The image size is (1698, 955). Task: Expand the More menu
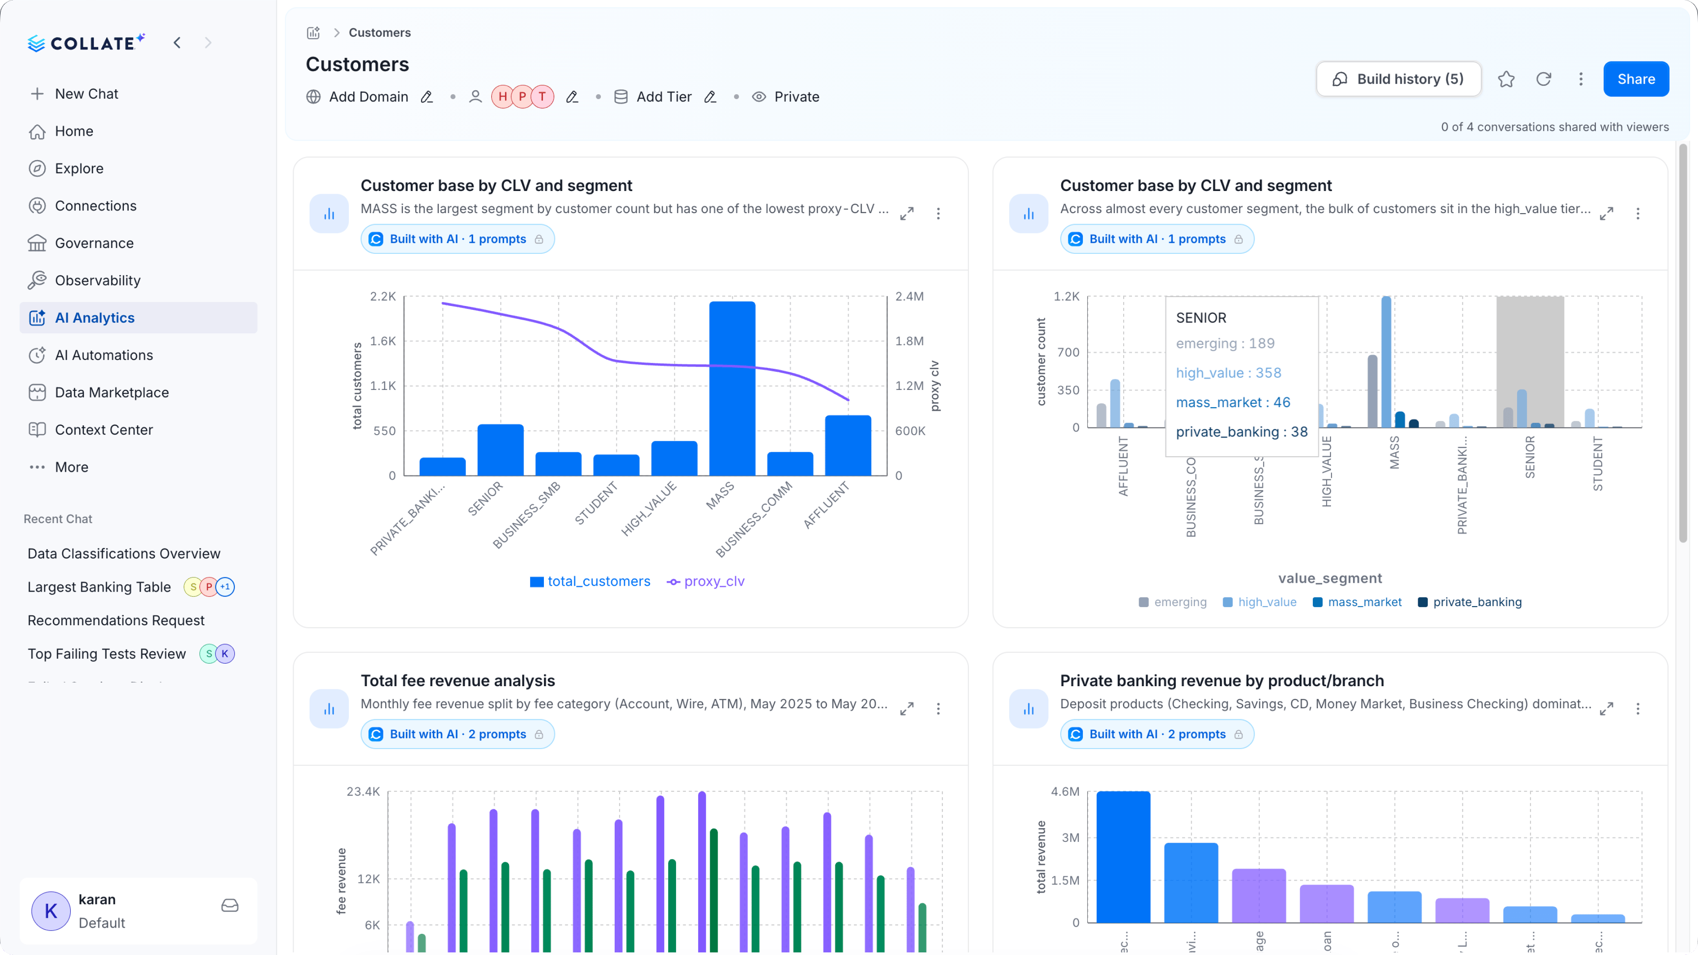pyautogui.click(x=138, y=467)
